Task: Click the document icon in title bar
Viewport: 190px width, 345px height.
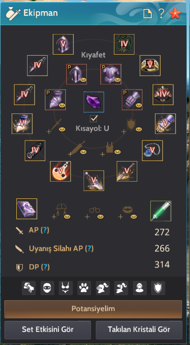Action: [148, 14]
